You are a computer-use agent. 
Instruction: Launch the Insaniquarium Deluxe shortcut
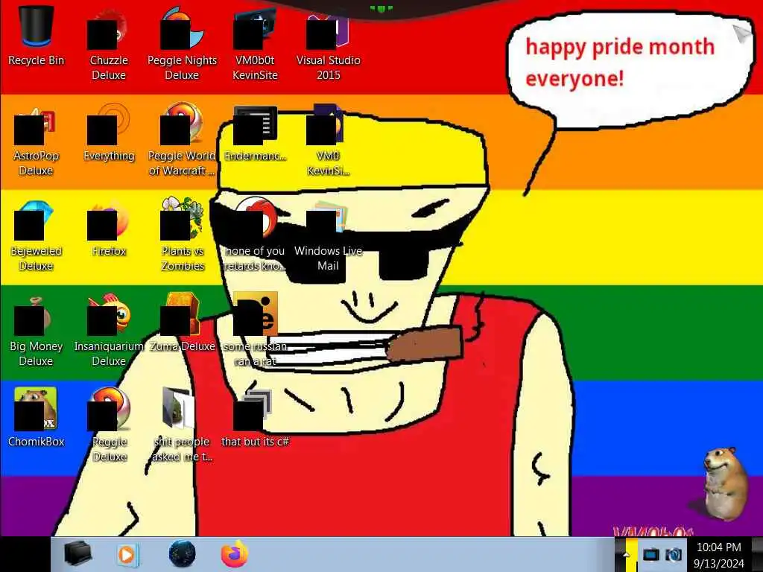[109, 331]
